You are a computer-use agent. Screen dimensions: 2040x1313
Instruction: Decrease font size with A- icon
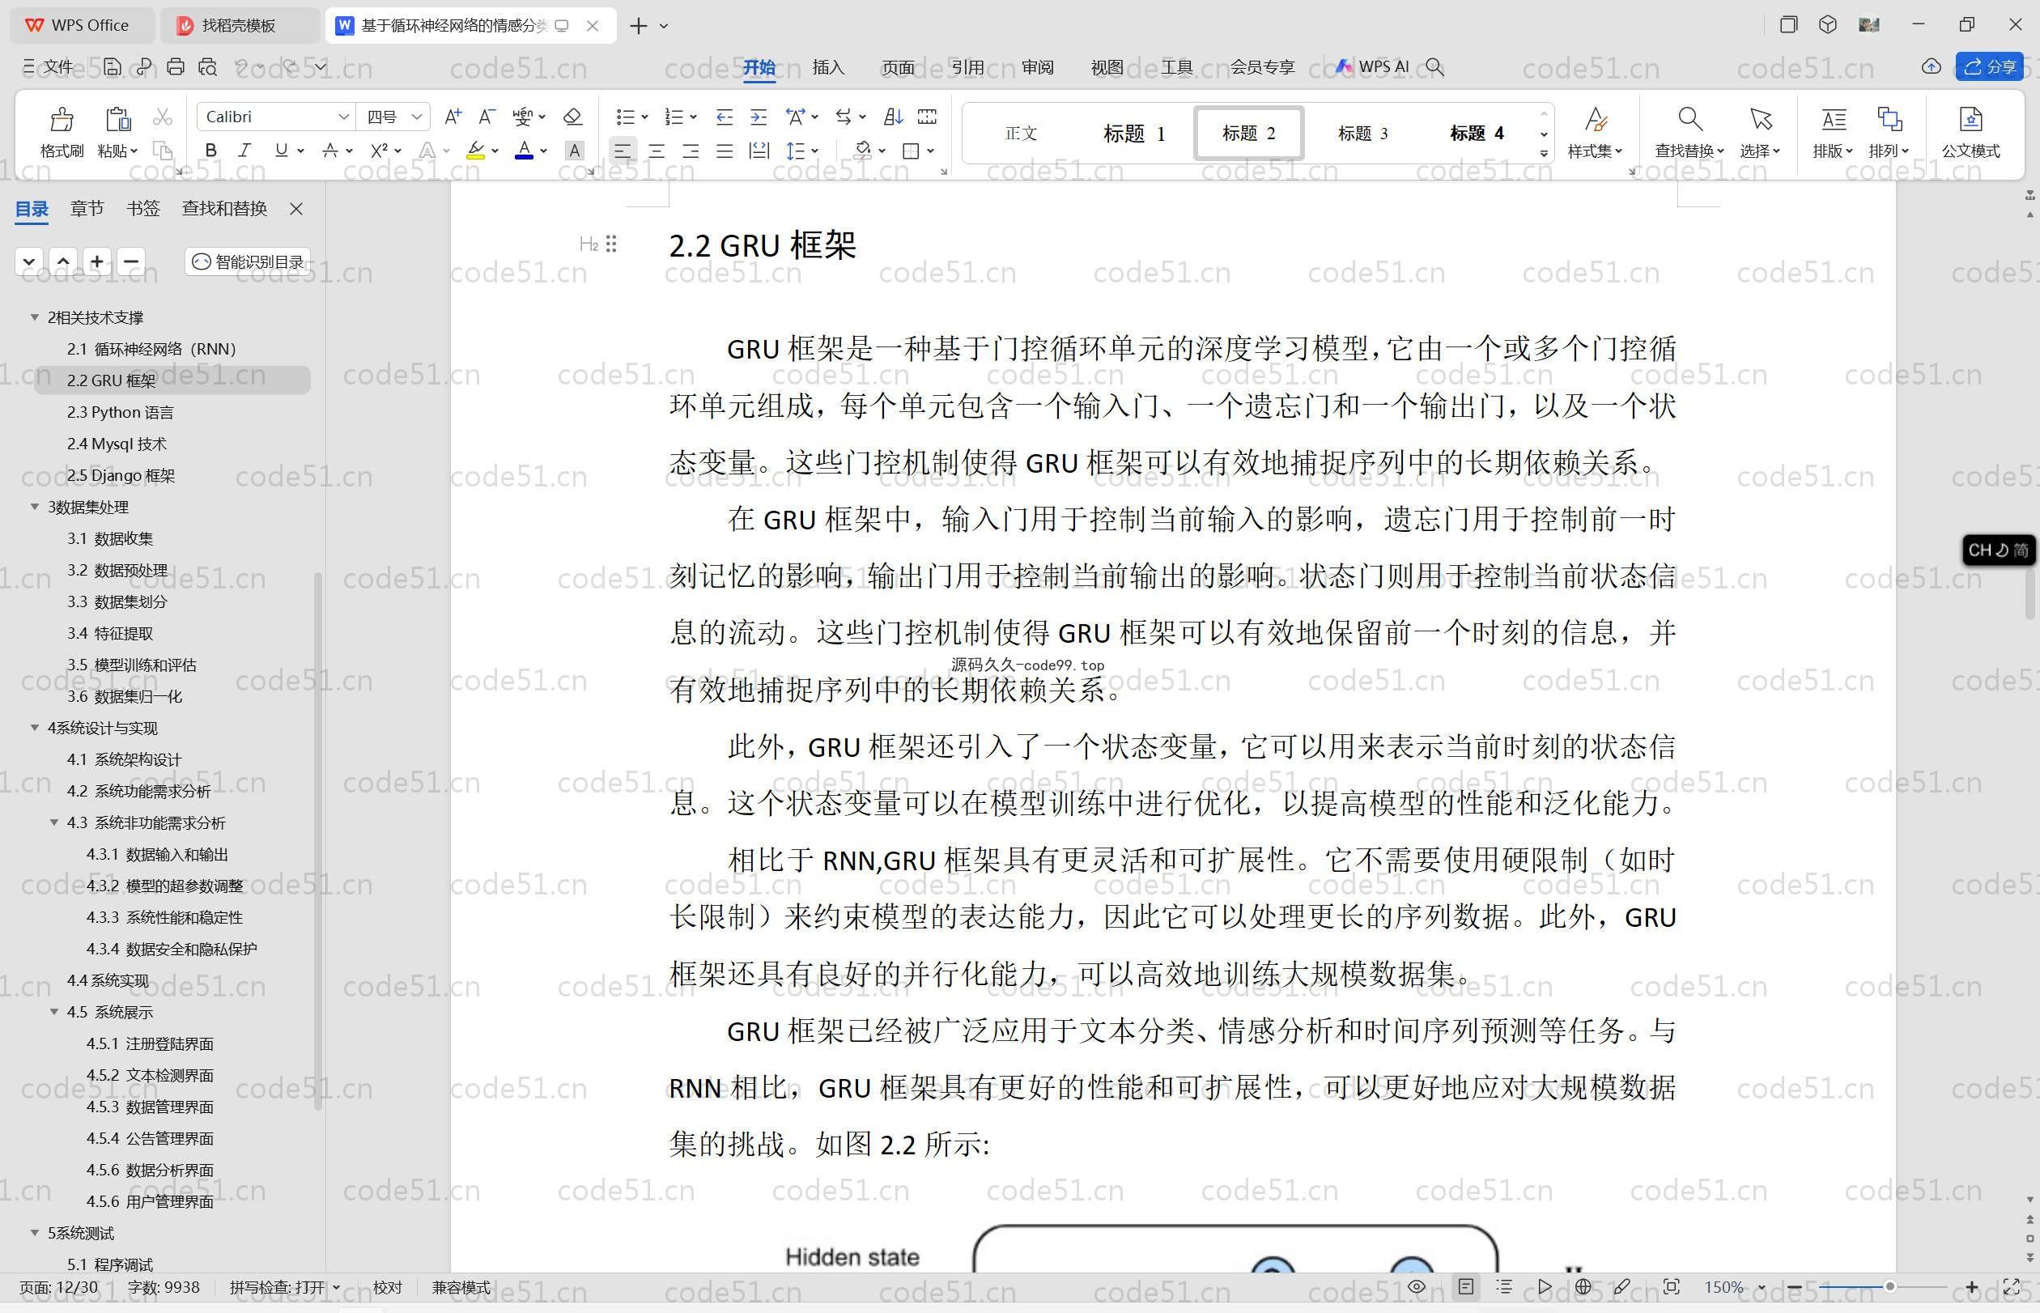[486, 116]
